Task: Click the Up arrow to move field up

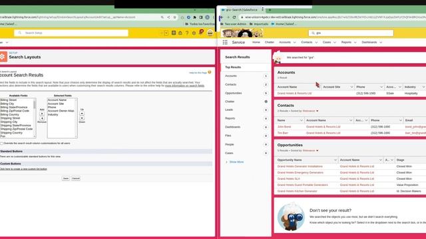Action: click(82, 114)
